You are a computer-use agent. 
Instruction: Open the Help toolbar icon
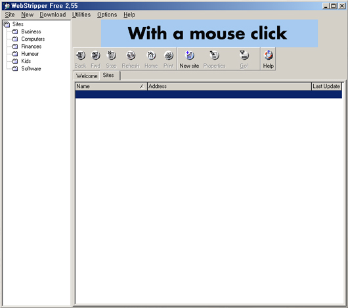(x=269, y=59)
